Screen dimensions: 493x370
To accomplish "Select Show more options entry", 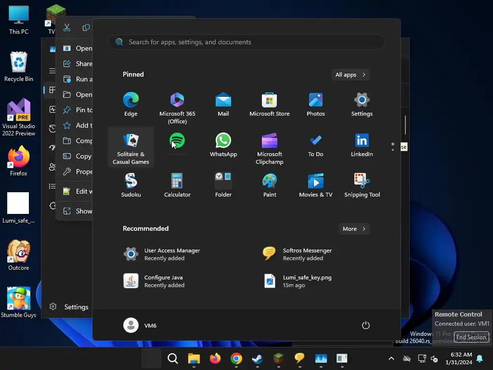I will click(x=78, y=211).
